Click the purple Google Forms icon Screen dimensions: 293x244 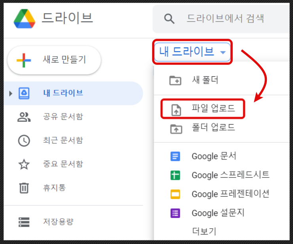click(x=175, y=213)
